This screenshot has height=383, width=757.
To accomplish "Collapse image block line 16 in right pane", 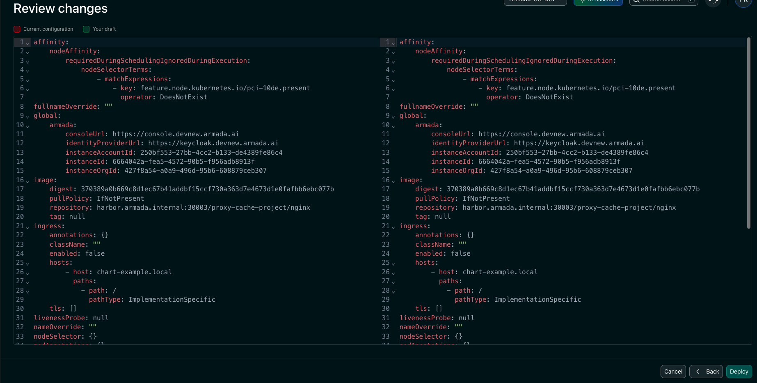I will coord(393,181).
